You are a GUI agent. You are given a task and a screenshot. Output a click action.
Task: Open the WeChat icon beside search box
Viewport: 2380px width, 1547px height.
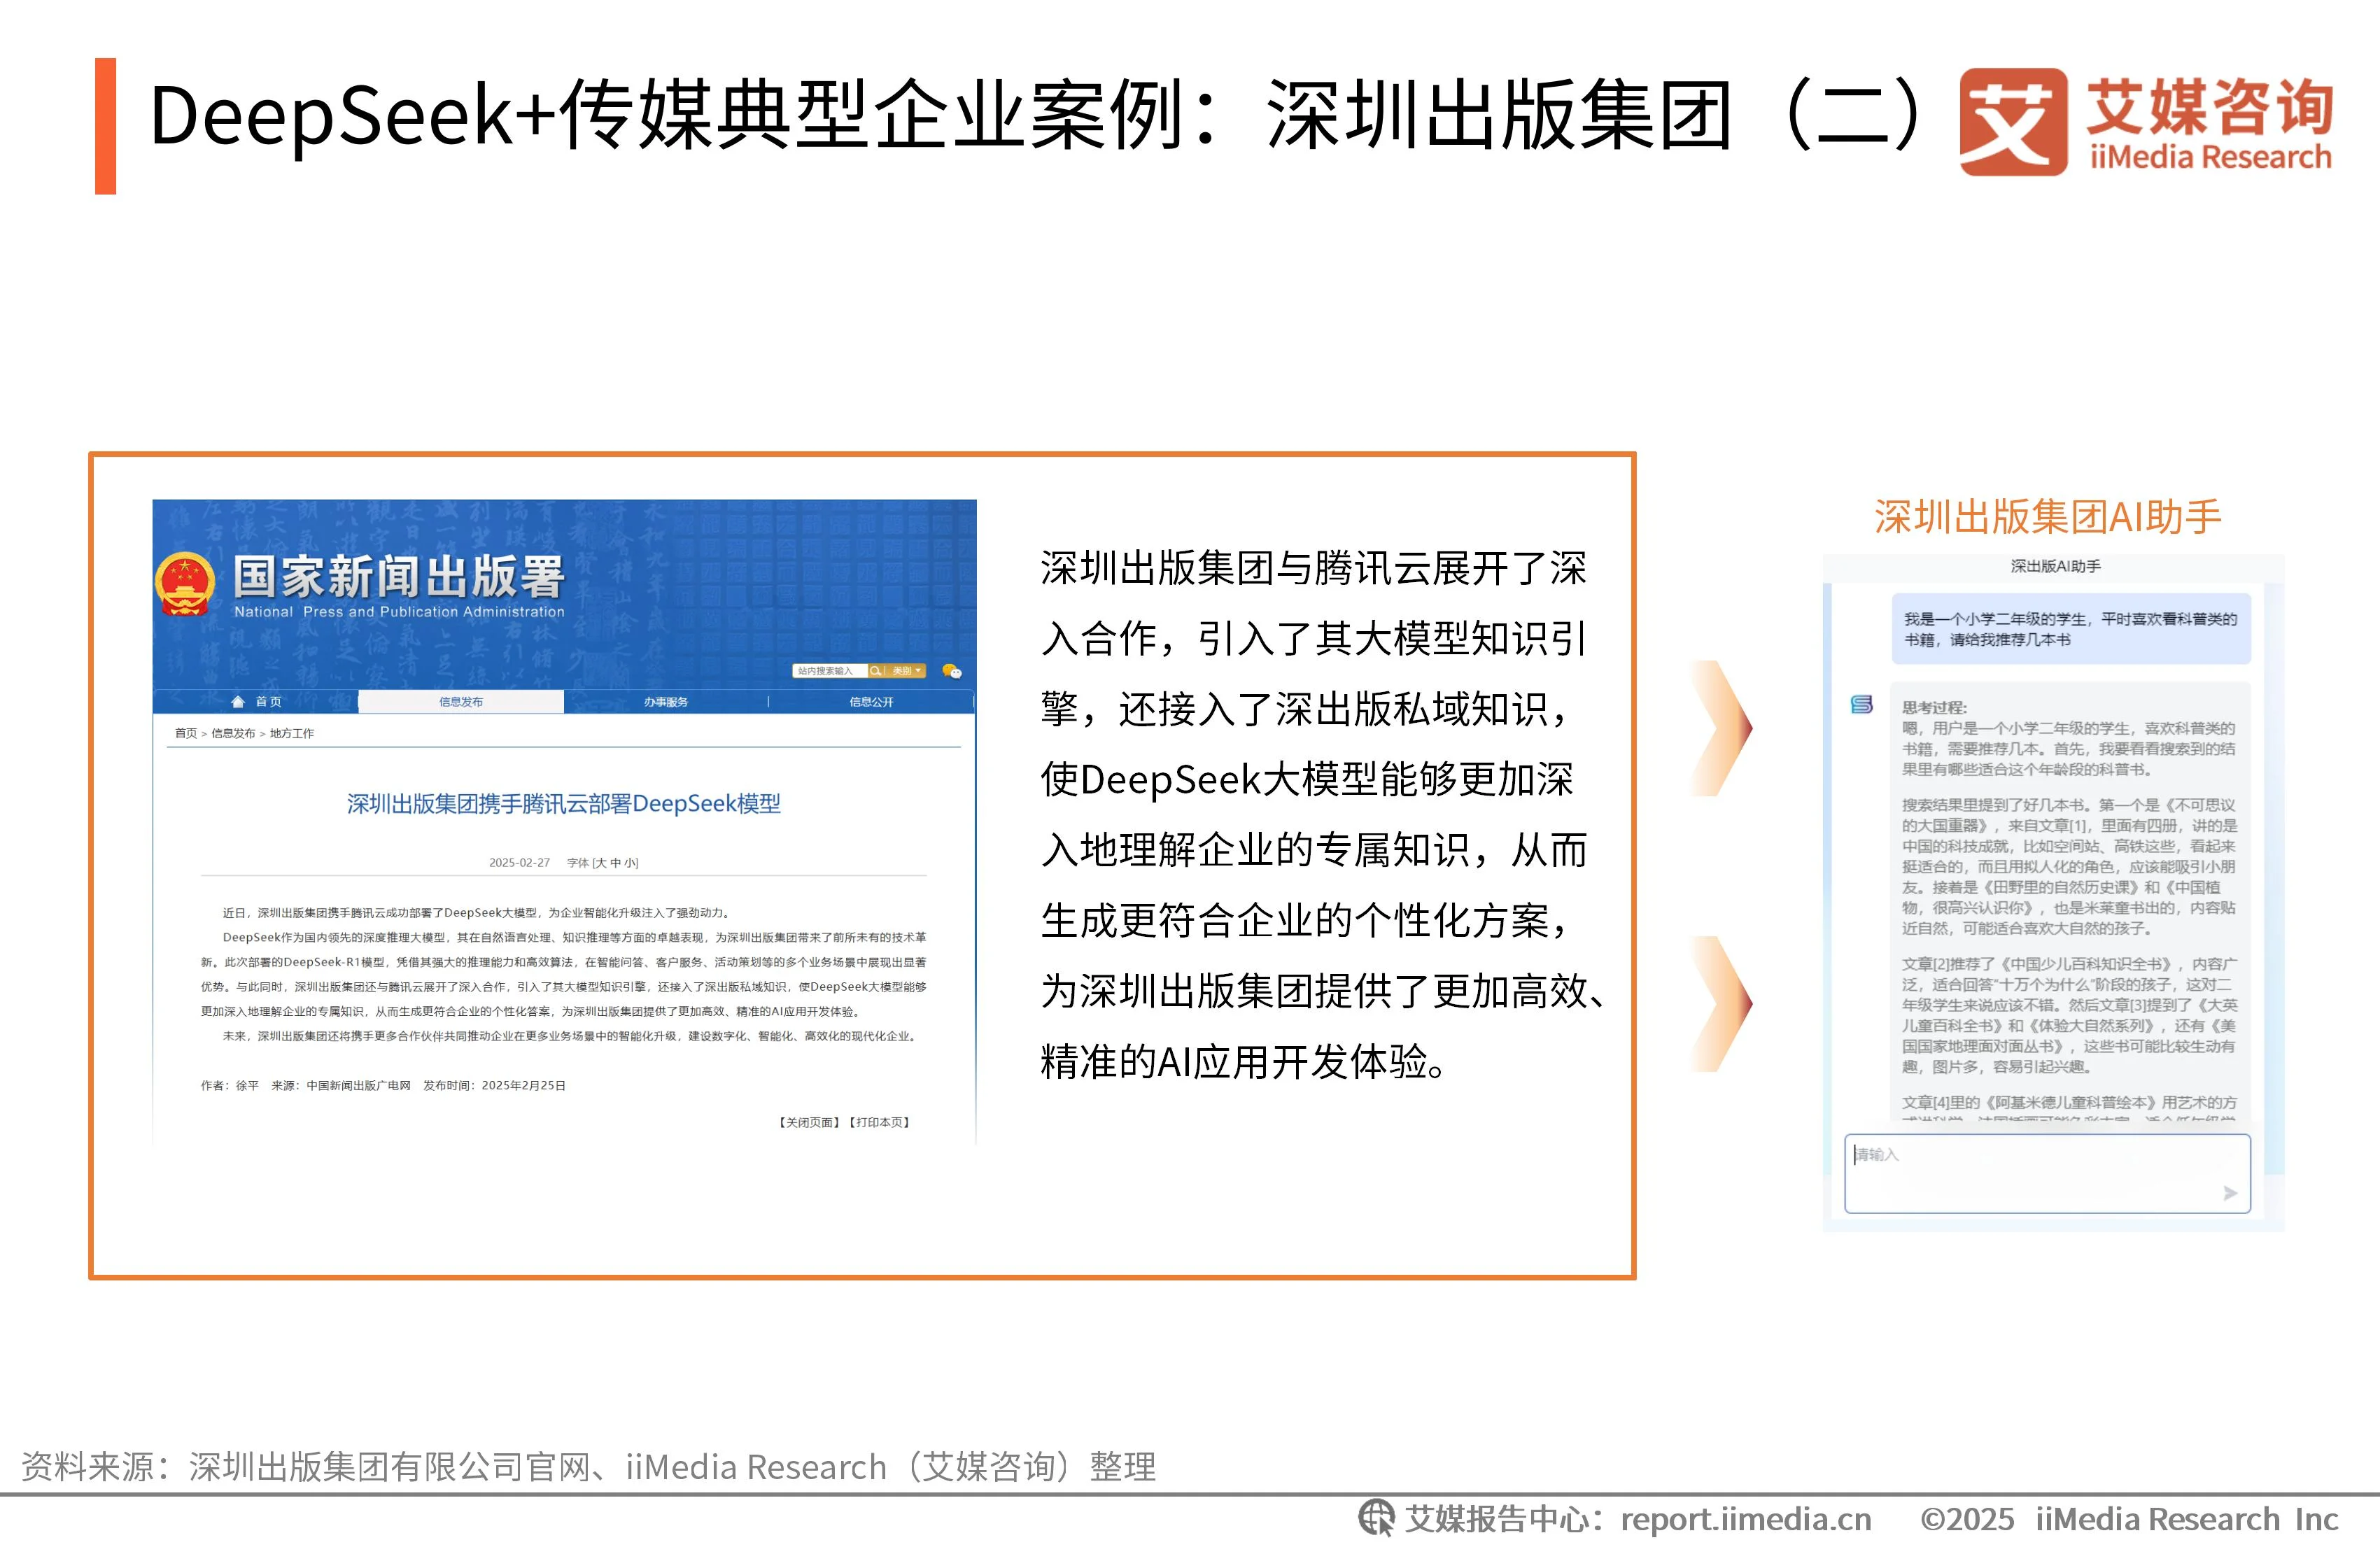coord(952,671)
